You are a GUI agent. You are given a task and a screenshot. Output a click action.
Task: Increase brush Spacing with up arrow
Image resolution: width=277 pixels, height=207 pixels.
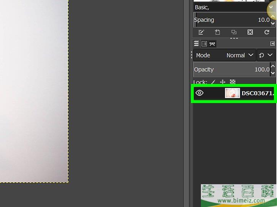coord(273,17)
